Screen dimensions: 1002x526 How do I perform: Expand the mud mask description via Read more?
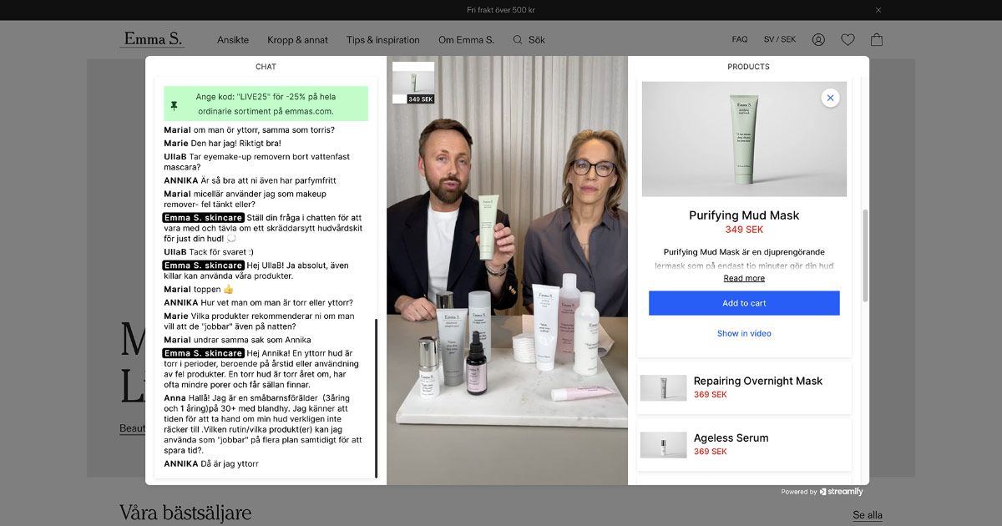click(743, 277)
